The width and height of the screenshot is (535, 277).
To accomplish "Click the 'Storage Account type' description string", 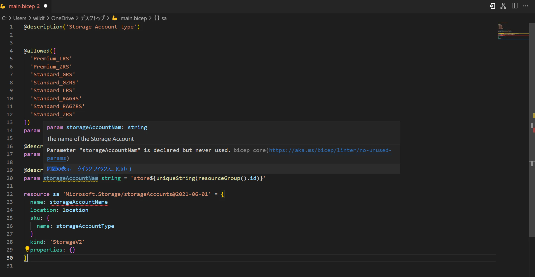I will point(101,27).
